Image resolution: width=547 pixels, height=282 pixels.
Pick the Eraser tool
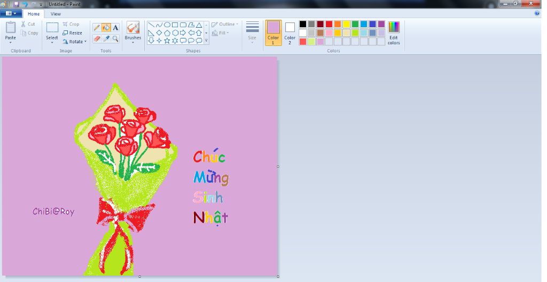point(97,38)
